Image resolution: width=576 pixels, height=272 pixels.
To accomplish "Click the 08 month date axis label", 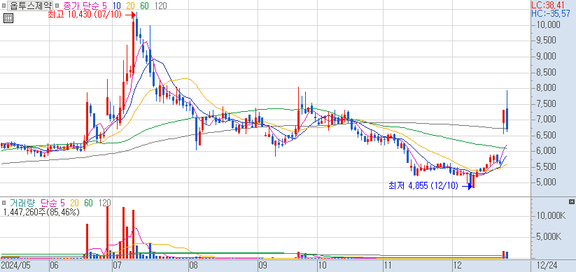I will click(x=194, y=265).
